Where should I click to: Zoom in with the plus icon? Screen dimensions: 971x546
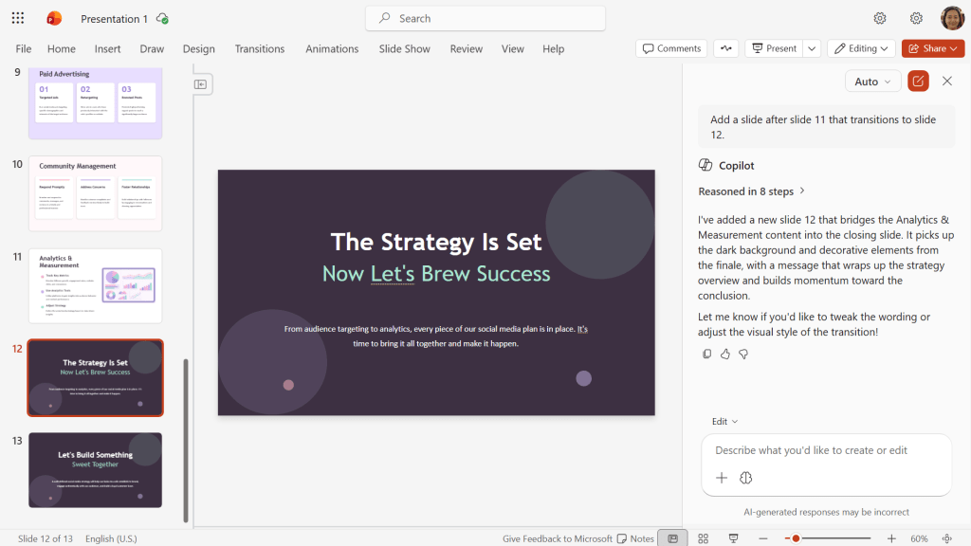[x=891, y=538]
